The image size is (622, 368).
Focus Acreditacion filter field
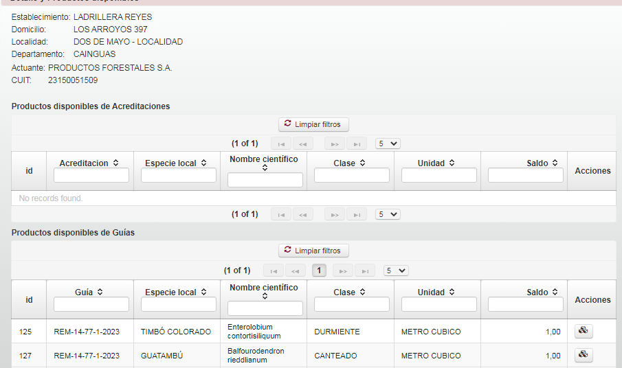coord(91,175)
